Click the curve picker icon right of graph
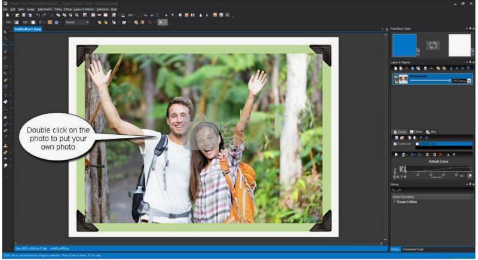This screenshot has height=260, width=478. coord(470,175)
